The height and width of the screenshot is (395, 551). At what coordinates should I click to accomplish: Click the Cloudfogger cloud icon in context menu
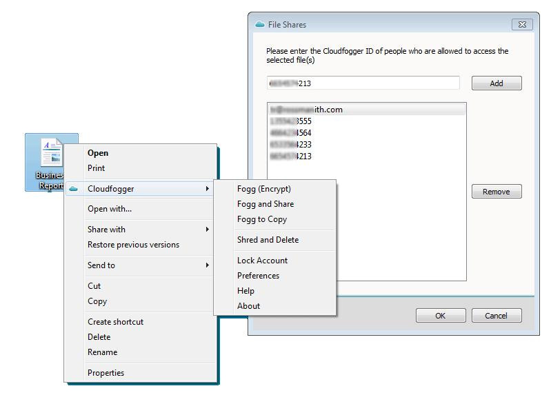point(73,189)
